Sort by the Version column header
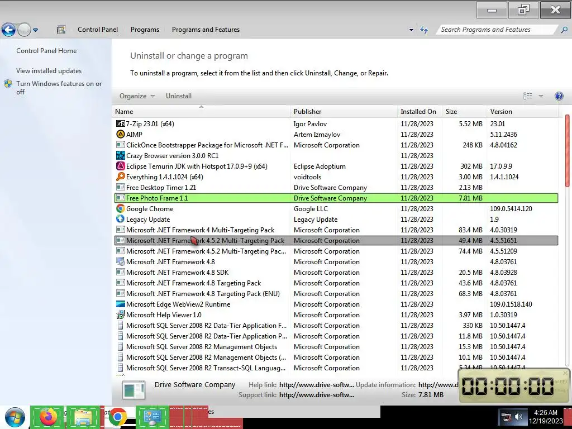Image resolution: width=572 pixels, height=429 pixels. click(522, 112)
